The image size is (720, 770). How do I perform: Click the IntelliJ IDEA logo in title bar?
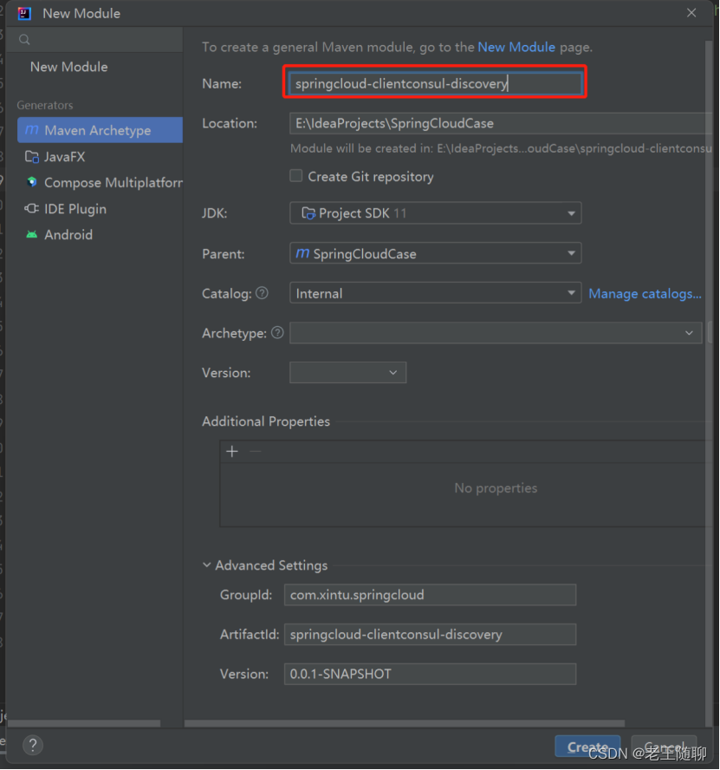24,13
